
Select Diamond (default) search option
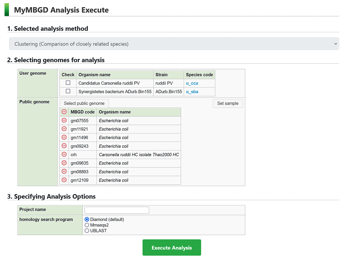(87, 219)
